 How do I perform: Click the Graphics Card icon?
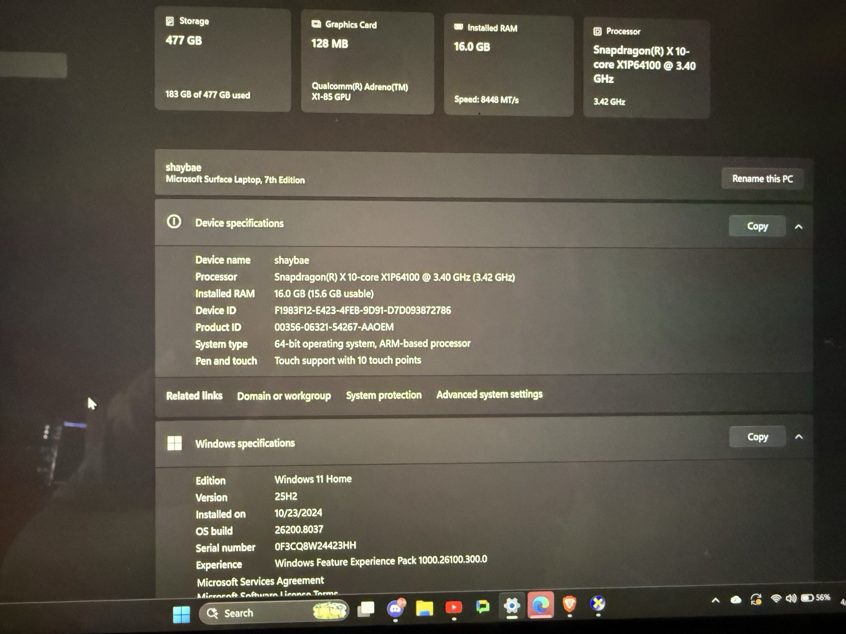tap(316, 24)
